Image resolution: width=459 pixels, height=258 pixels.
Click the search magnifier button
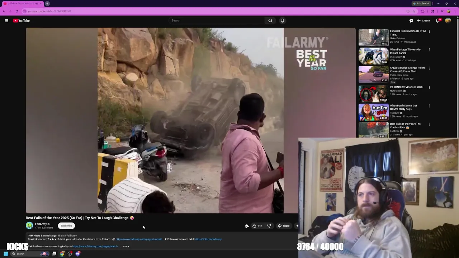point(270,20)
